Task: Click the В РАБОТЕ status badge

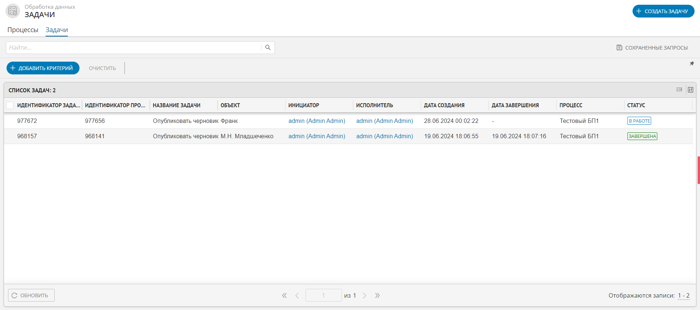Action: [639, 121]
